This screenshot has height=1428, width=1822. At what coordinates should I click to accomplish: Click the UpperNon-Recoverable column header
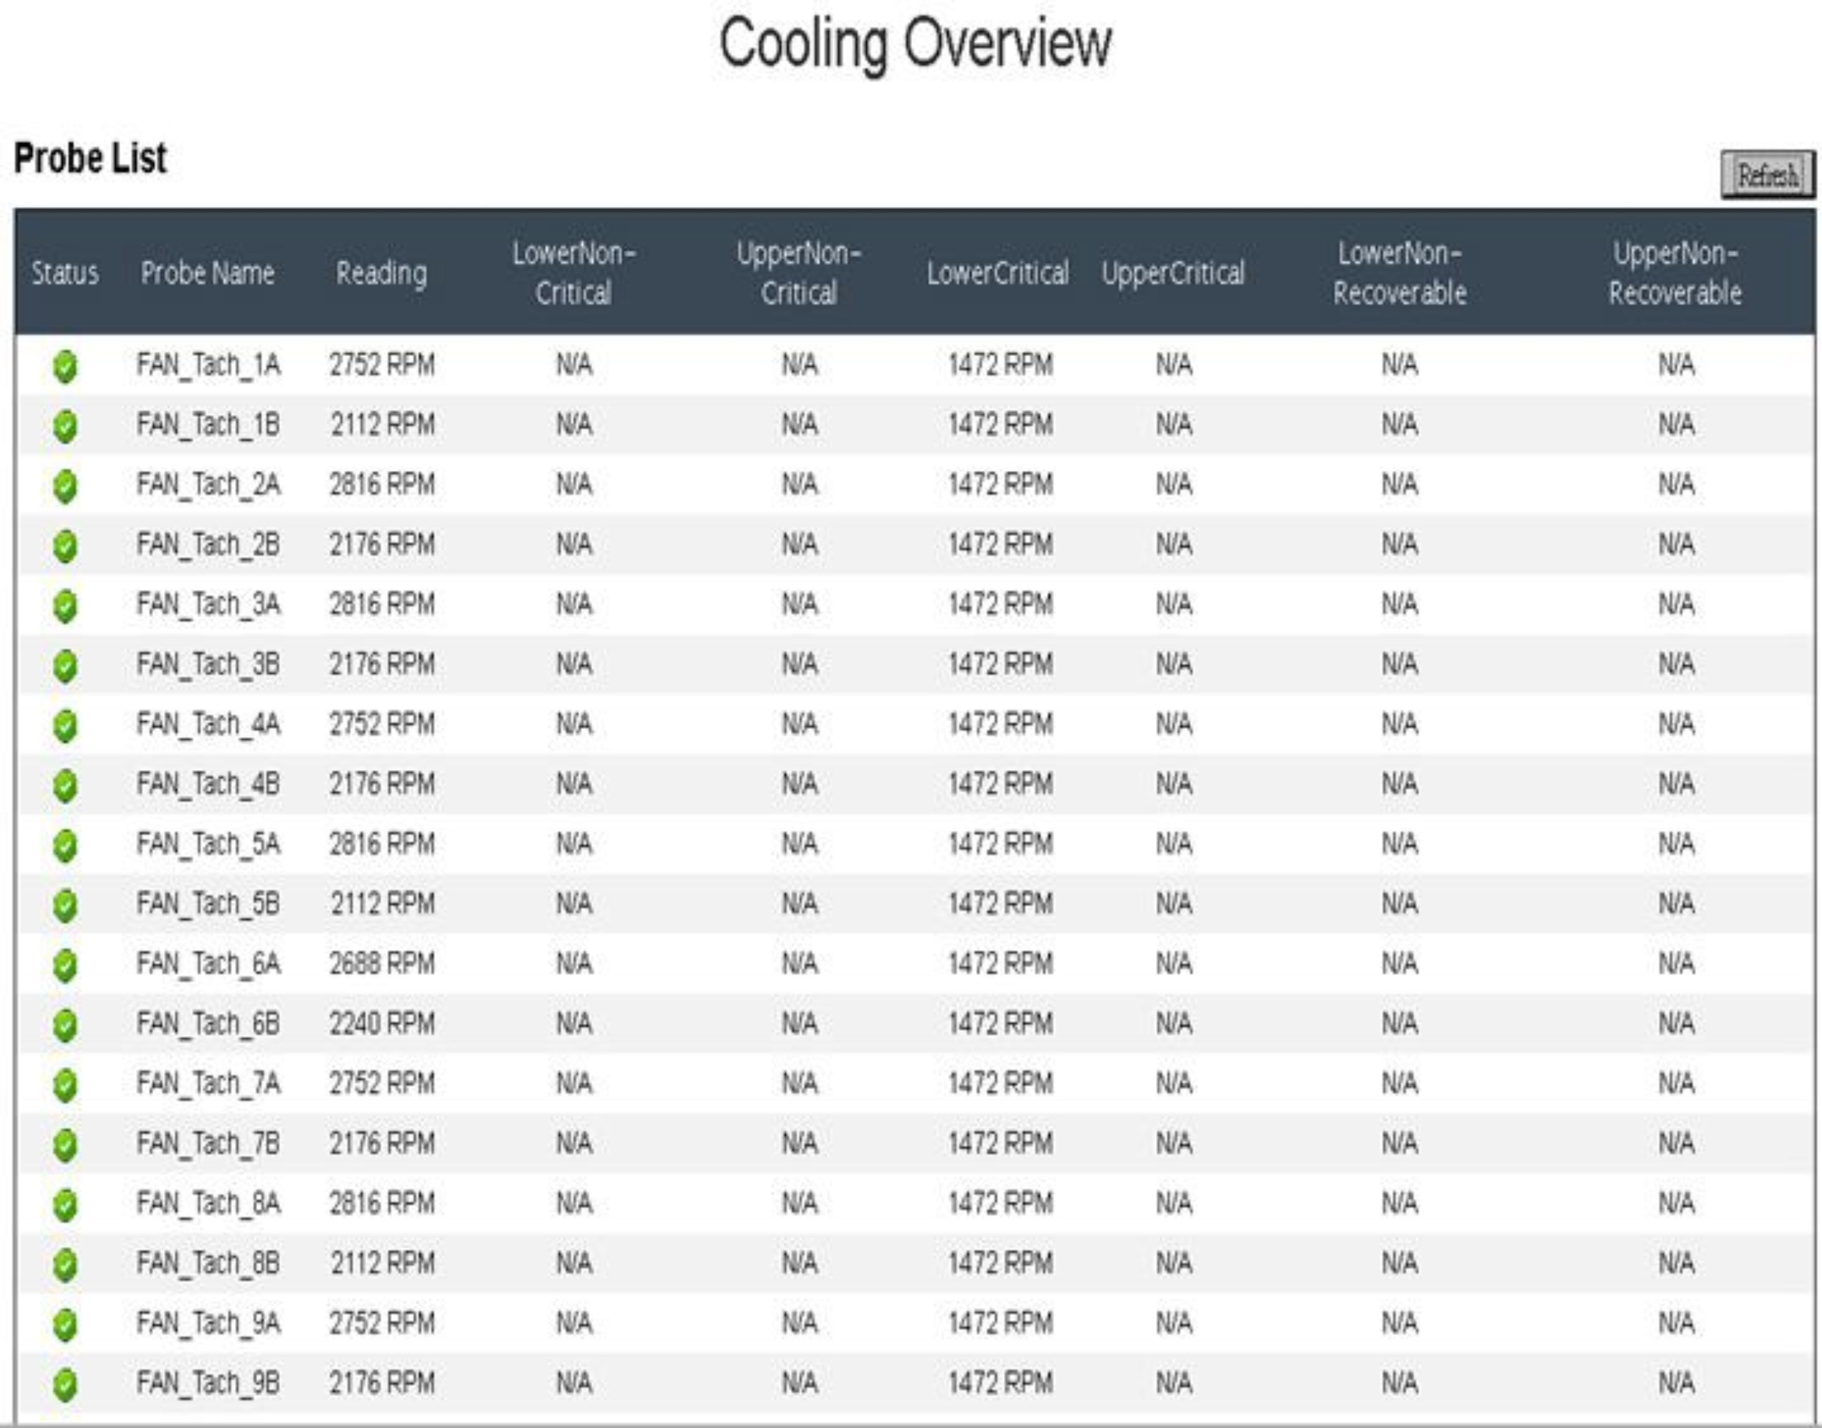[1675, 273]
